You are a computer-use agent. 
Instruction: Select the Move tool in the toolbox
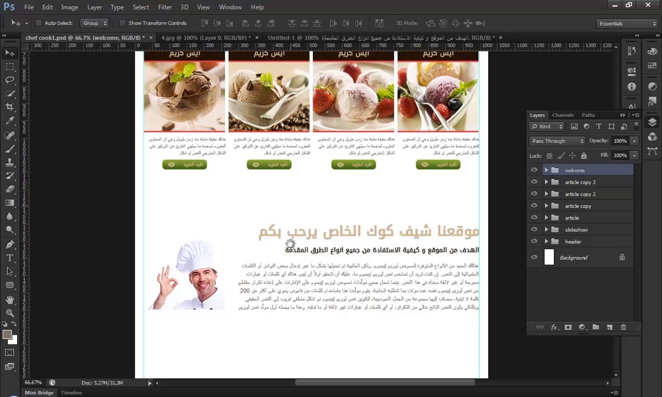[10, 53]
